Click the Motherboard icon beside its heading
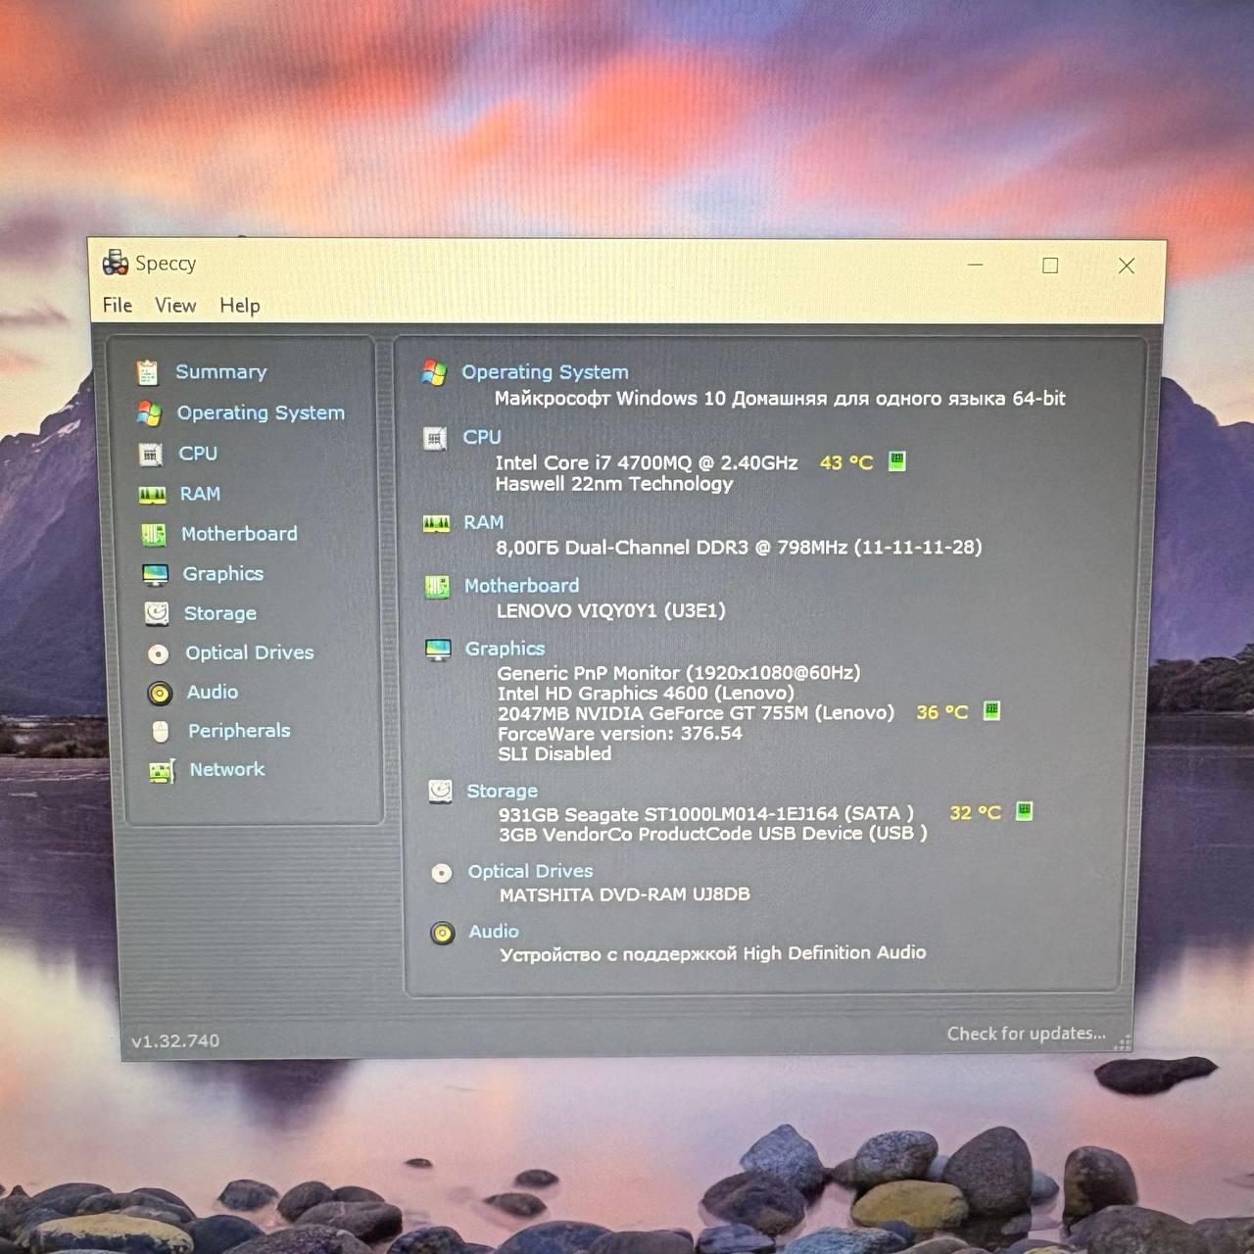The width and height of the screenshot is (1254, 1254). [437, 587]
